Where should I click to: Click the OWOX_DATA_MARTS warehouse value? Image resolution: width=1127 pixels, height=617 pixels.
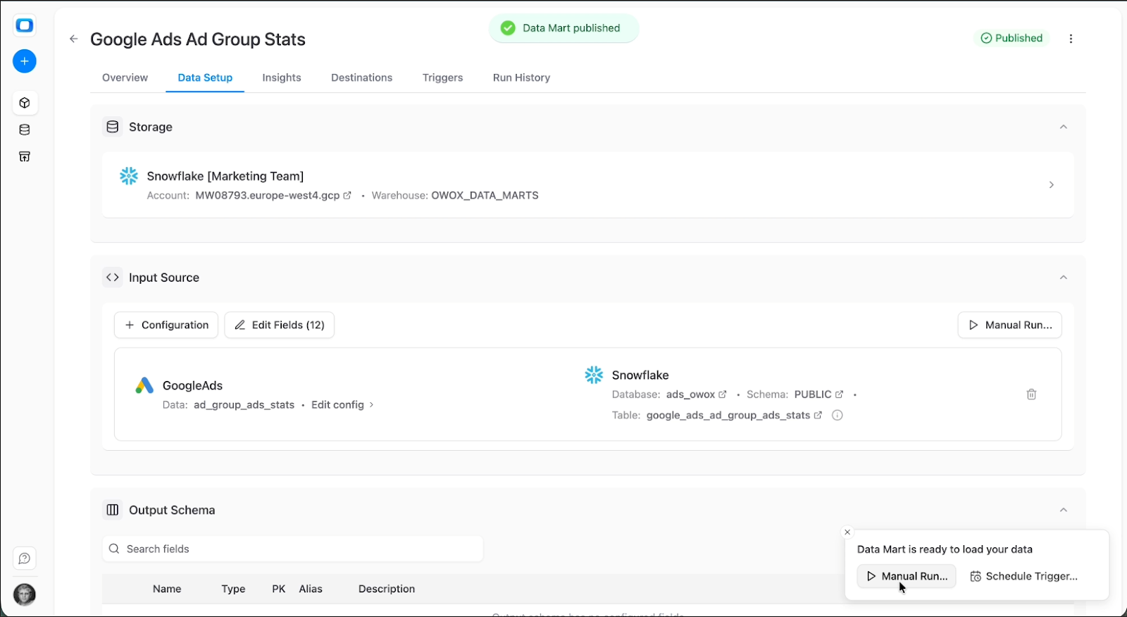(485, 196)
